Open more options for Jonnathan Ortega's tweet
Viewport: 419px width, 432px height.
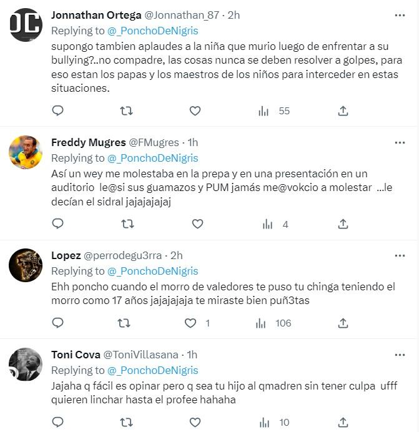point(400,14)
